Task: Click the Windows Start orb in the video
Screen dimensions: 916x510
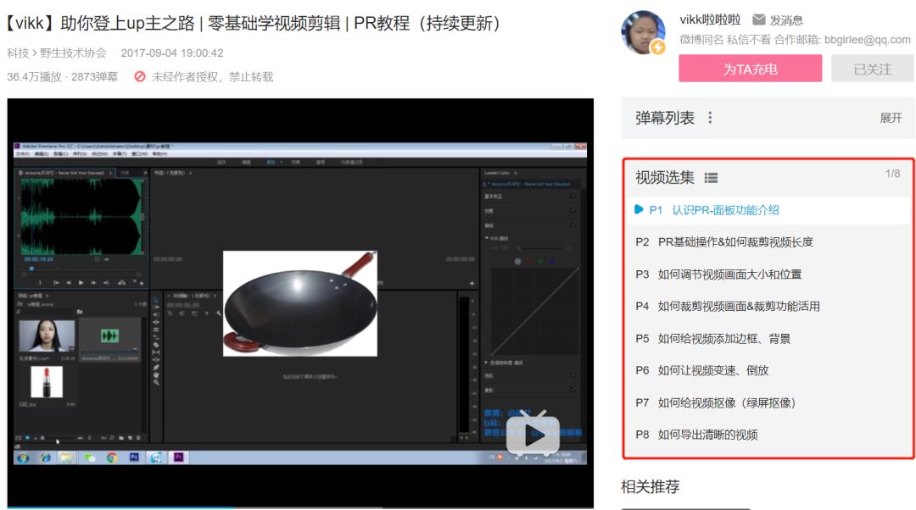Action: click(x=22, y=458)
